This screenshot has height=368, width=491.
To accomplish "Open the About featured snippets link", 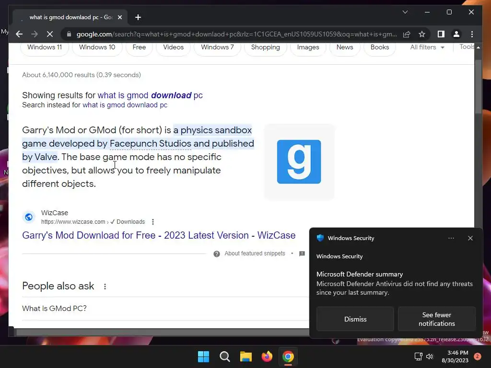I will tap(255, 253).
